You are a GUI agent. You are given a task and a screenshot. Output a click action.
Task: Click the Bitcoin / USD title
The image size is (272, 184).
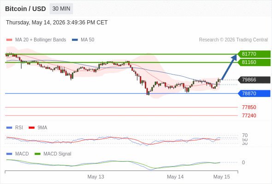[25, 9]
